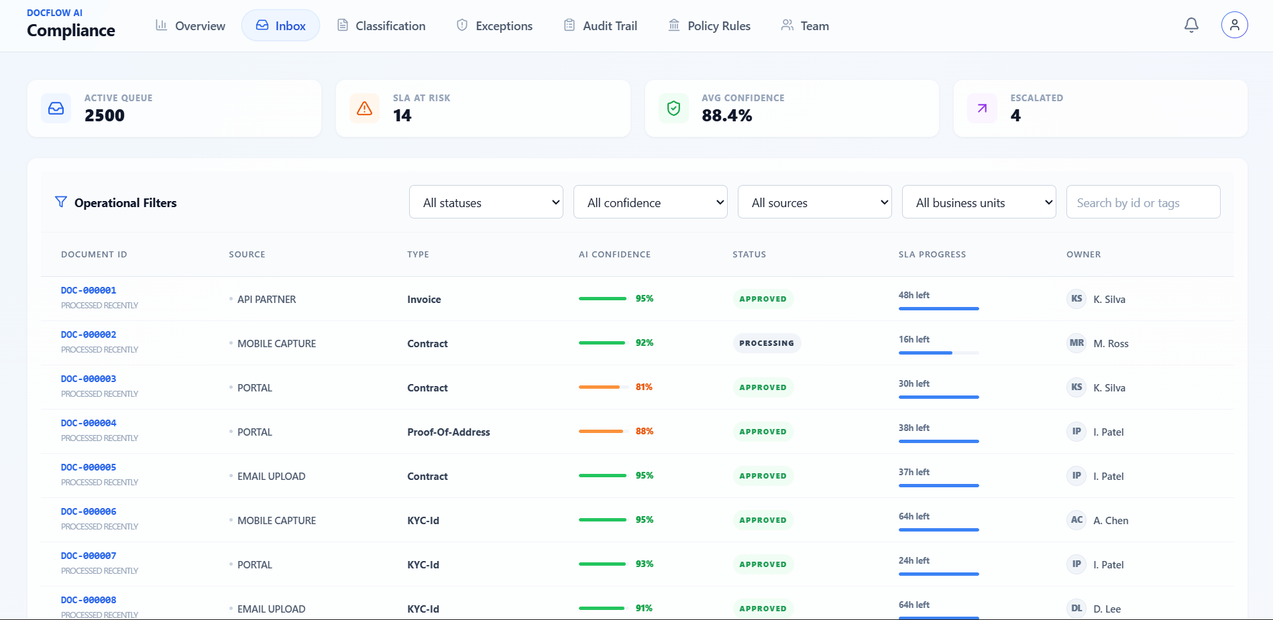1273x620 pixels.
Task: Open the All business units dropdown
Action: coord(979,202)
